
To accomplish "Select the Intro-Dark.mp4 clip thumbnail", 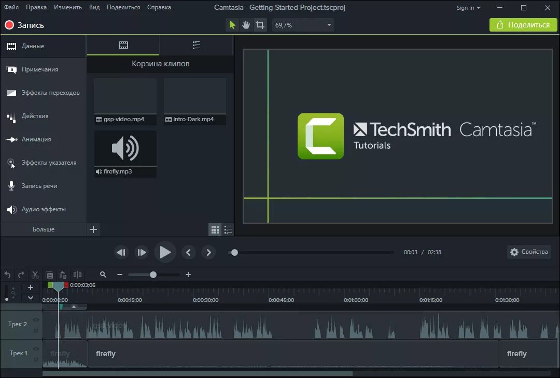I will (194, 101).
